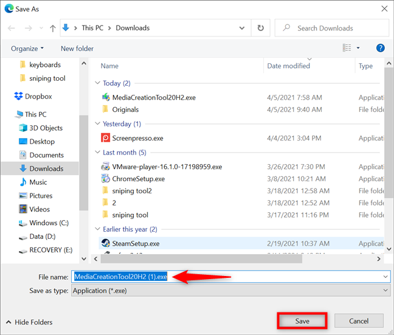Click This PC in the address breadcrumb
Screen dimensions: 394x335
click(x=92, y=28)
